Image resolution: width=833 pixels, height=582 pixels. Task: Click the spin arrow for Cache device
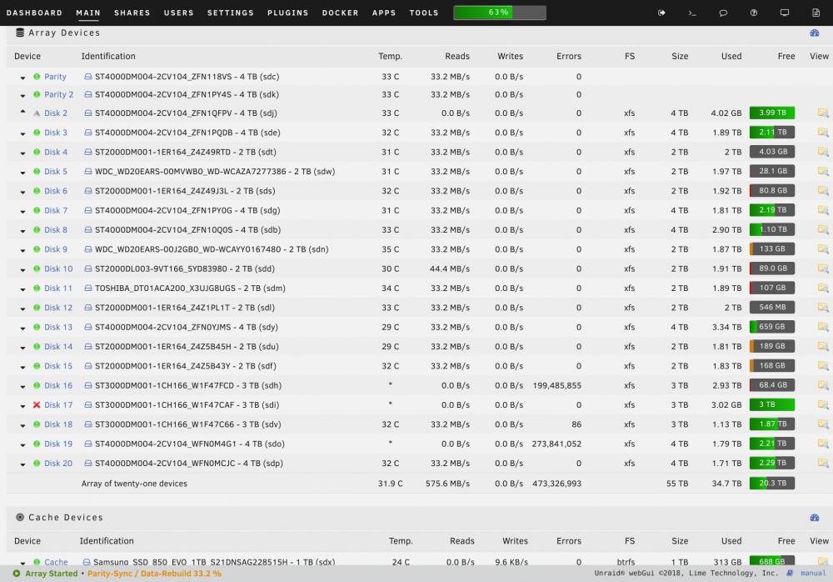[22, 563]
